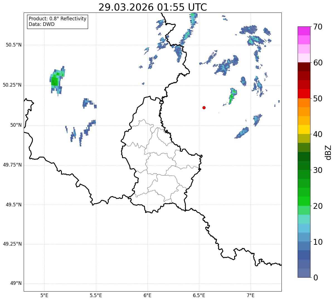Click the red station marker dot
The height and width of the screenshot is (301, 335).
click(x=204, y=107)
